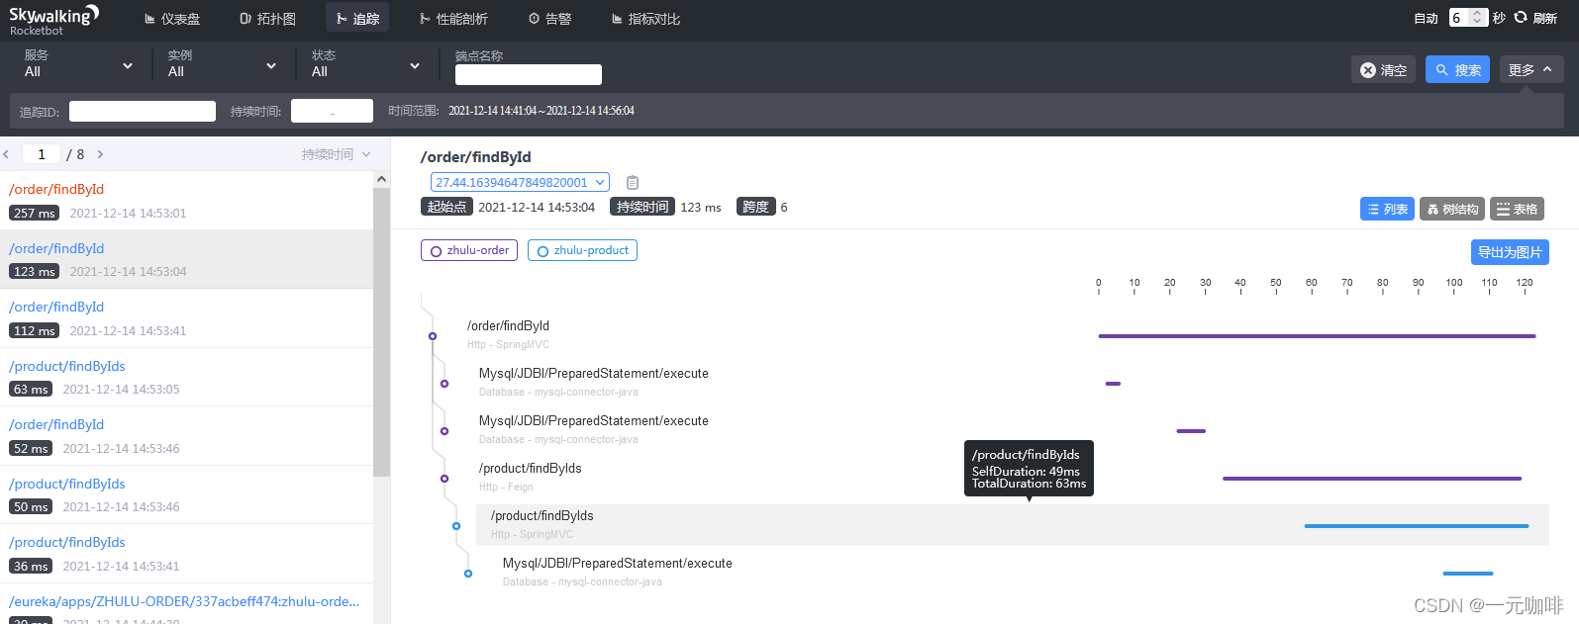Click 导出为图片 export as image
This screenshot has width=1579, height=624.
pyautogui.click(x=1510, y=252)
